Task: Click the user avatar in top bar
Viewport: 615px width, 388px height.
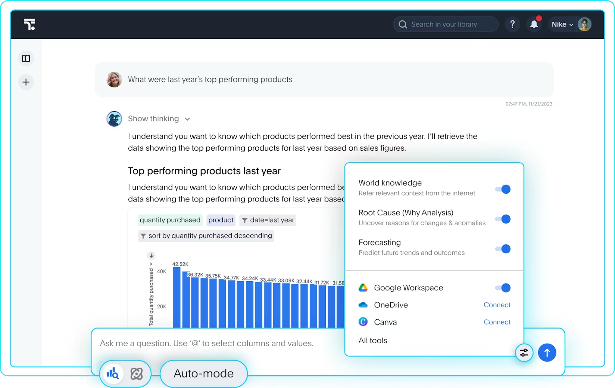Action: (584, 24)
